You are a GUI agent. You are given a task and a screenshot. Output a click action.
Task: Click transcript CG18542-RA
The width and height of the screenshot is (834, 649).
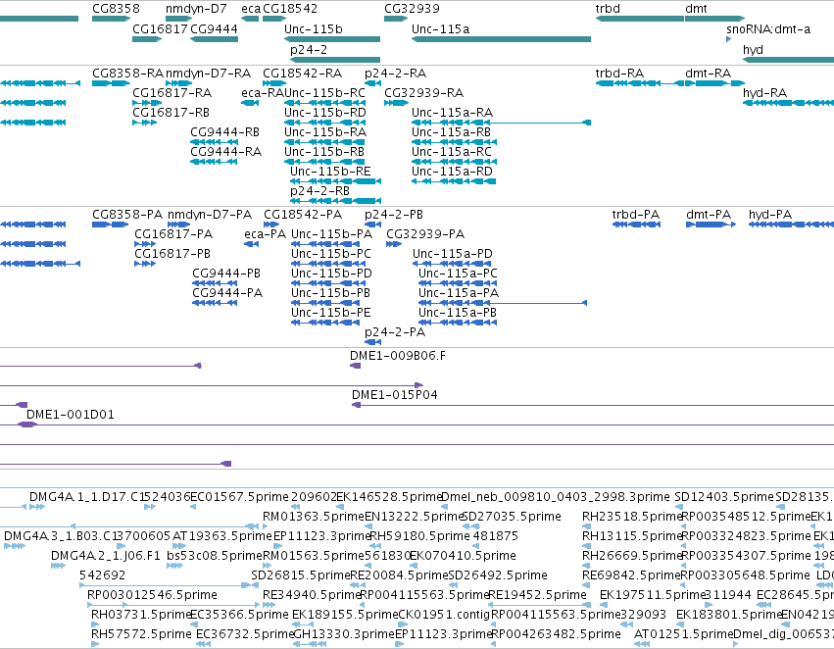[x=302, y=73]
